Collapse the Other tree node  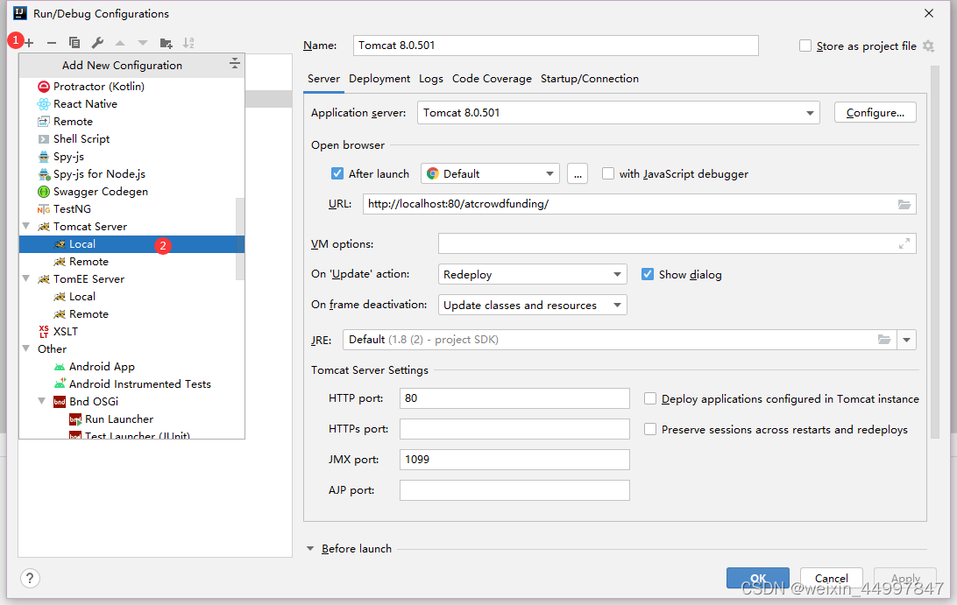(26, 348)
